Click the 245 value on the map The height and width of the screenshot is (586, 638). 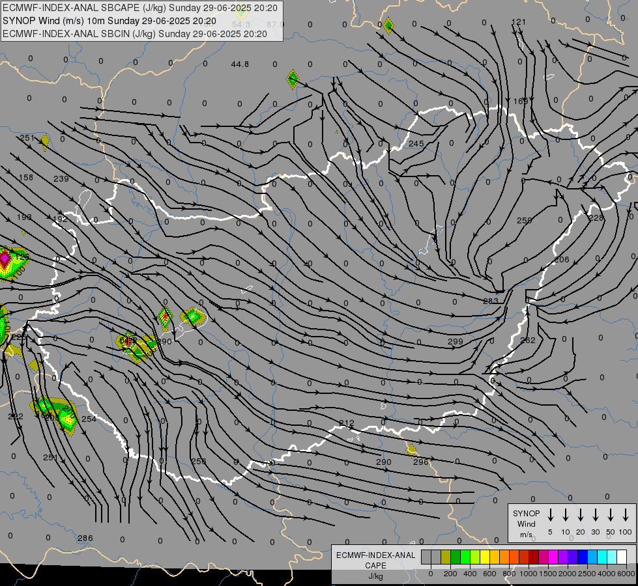click(x=416, y=143)
